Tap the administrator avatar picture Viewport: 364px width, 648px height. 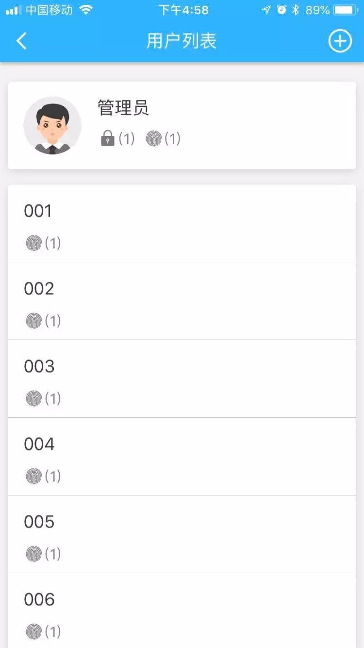52,125
